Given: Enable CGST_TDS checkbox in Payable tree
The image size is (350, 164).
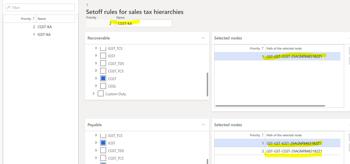Looking at the screenshot, I should point(103,151).
